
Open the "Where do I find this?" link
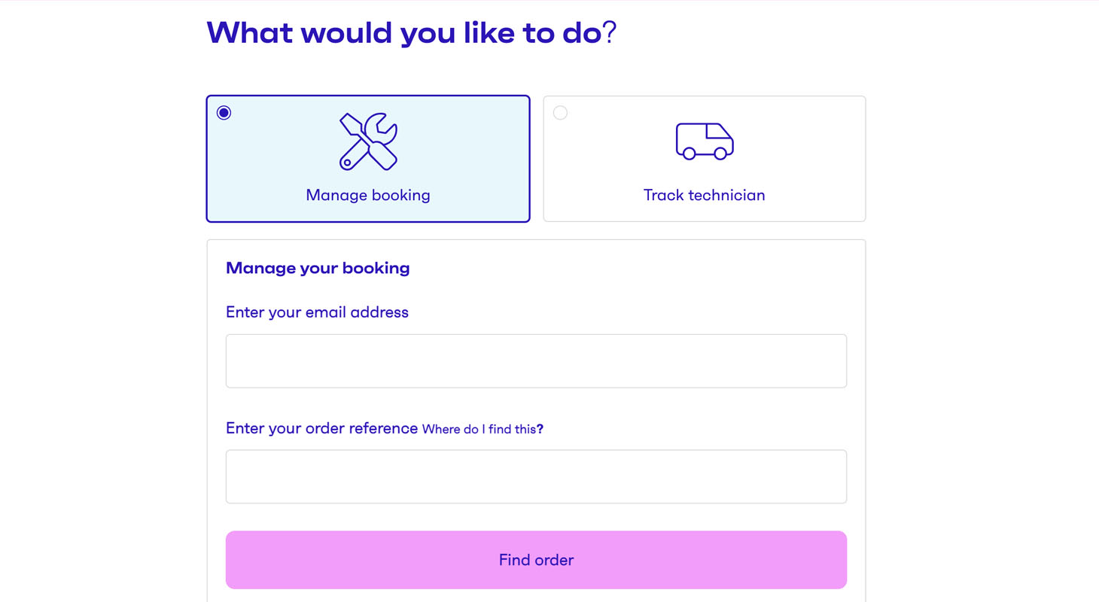pyautogui.click(x=483, y=429)
